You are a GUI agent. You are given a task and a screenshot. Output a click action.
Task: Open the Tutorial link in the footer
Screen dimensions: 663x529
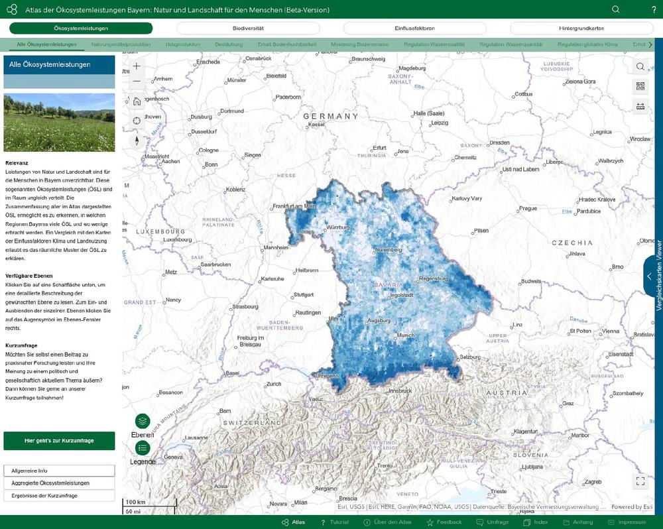(x=335, y=522)
